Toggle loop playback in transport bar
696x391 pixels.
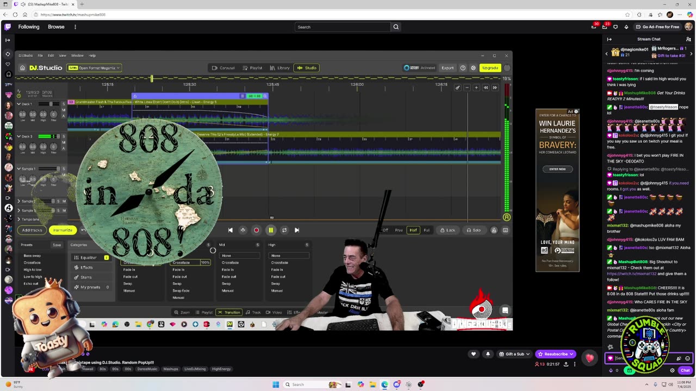pyautogui.click(x=284, y=230)
